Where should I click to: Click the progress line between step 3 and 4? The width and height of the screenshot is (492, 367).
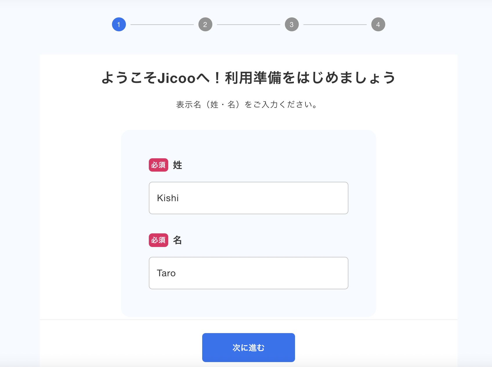coord(335,24)
